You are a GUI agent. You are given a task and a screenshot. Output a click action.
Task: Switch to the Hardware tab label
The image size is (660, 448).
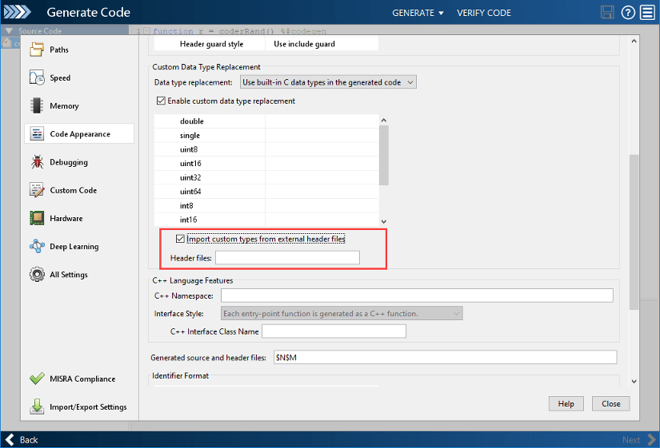point(66,219)
